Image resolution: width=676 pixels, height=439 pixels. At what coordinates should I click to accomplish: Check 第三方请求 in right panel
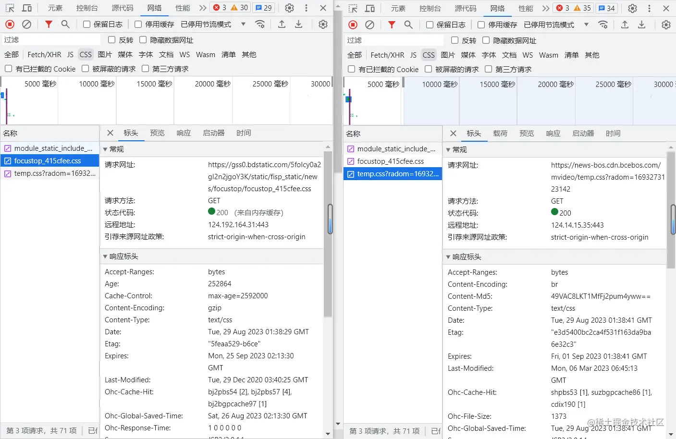click(488, 69)
